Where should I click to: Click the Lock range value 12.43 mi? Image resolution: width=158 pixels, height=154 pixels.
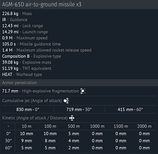[x=10, y=26]
